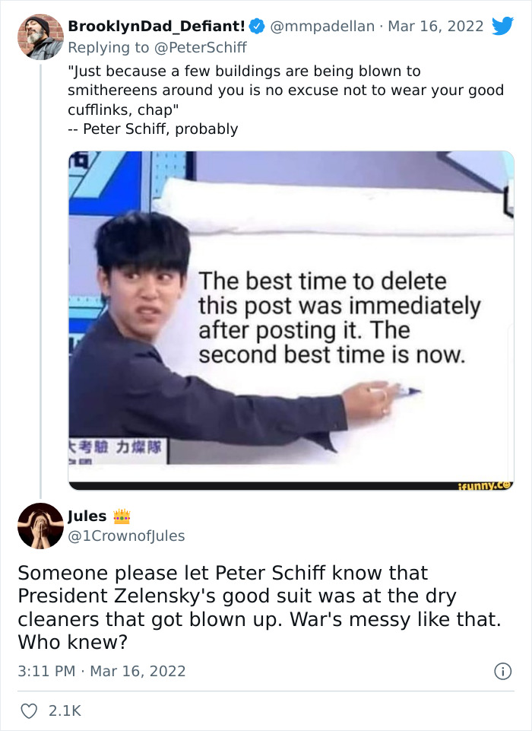
Task: Open BrooklynDad_Defiant's profile picture
Action: tap(40, 37)
